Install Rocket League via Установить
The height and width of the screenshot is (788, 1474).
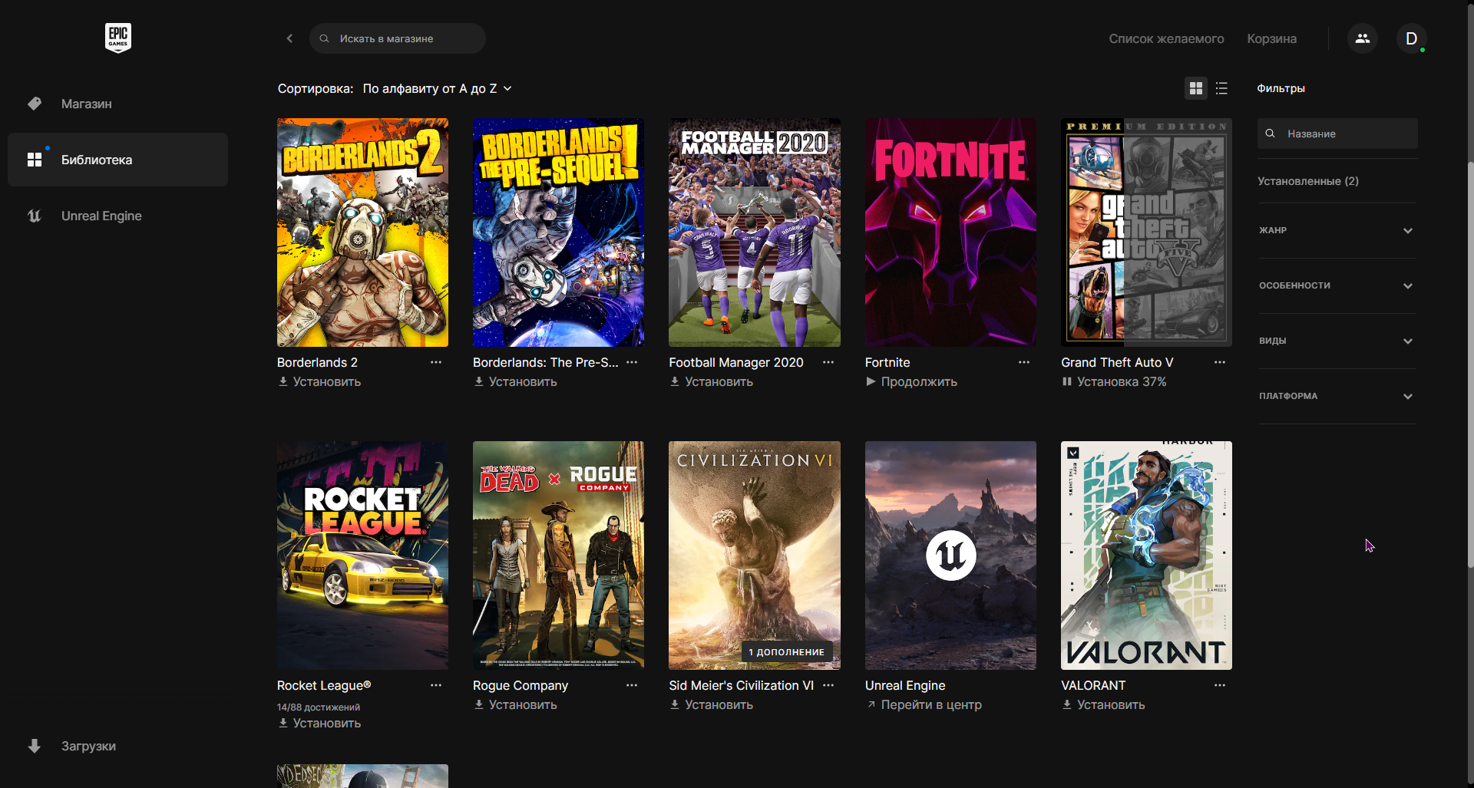click(319, 723)
